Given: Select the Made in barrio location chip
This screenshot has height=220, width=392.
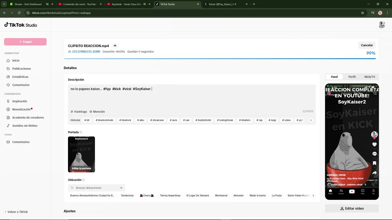Looking at the screenshot, I should [258, 196].
